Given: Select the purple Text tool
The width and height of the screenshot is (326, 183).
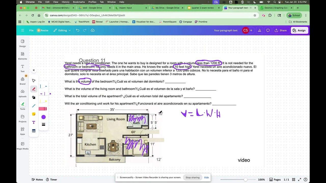Looking at the screenshot, I should tap(34, 123).
